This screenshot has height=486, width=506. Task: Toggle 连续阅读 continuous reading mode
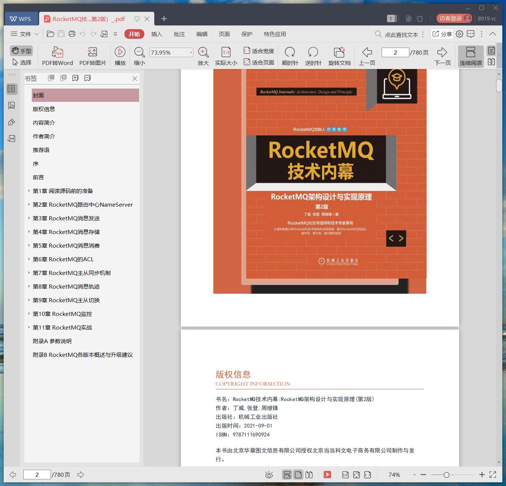coord(471,56)
